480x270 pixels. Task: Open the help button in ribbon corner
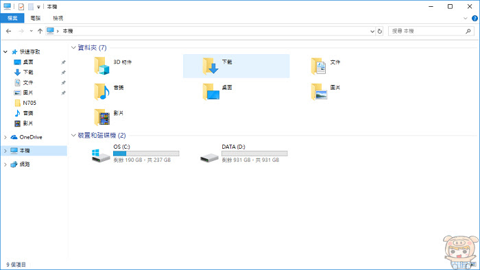[475, 19]
